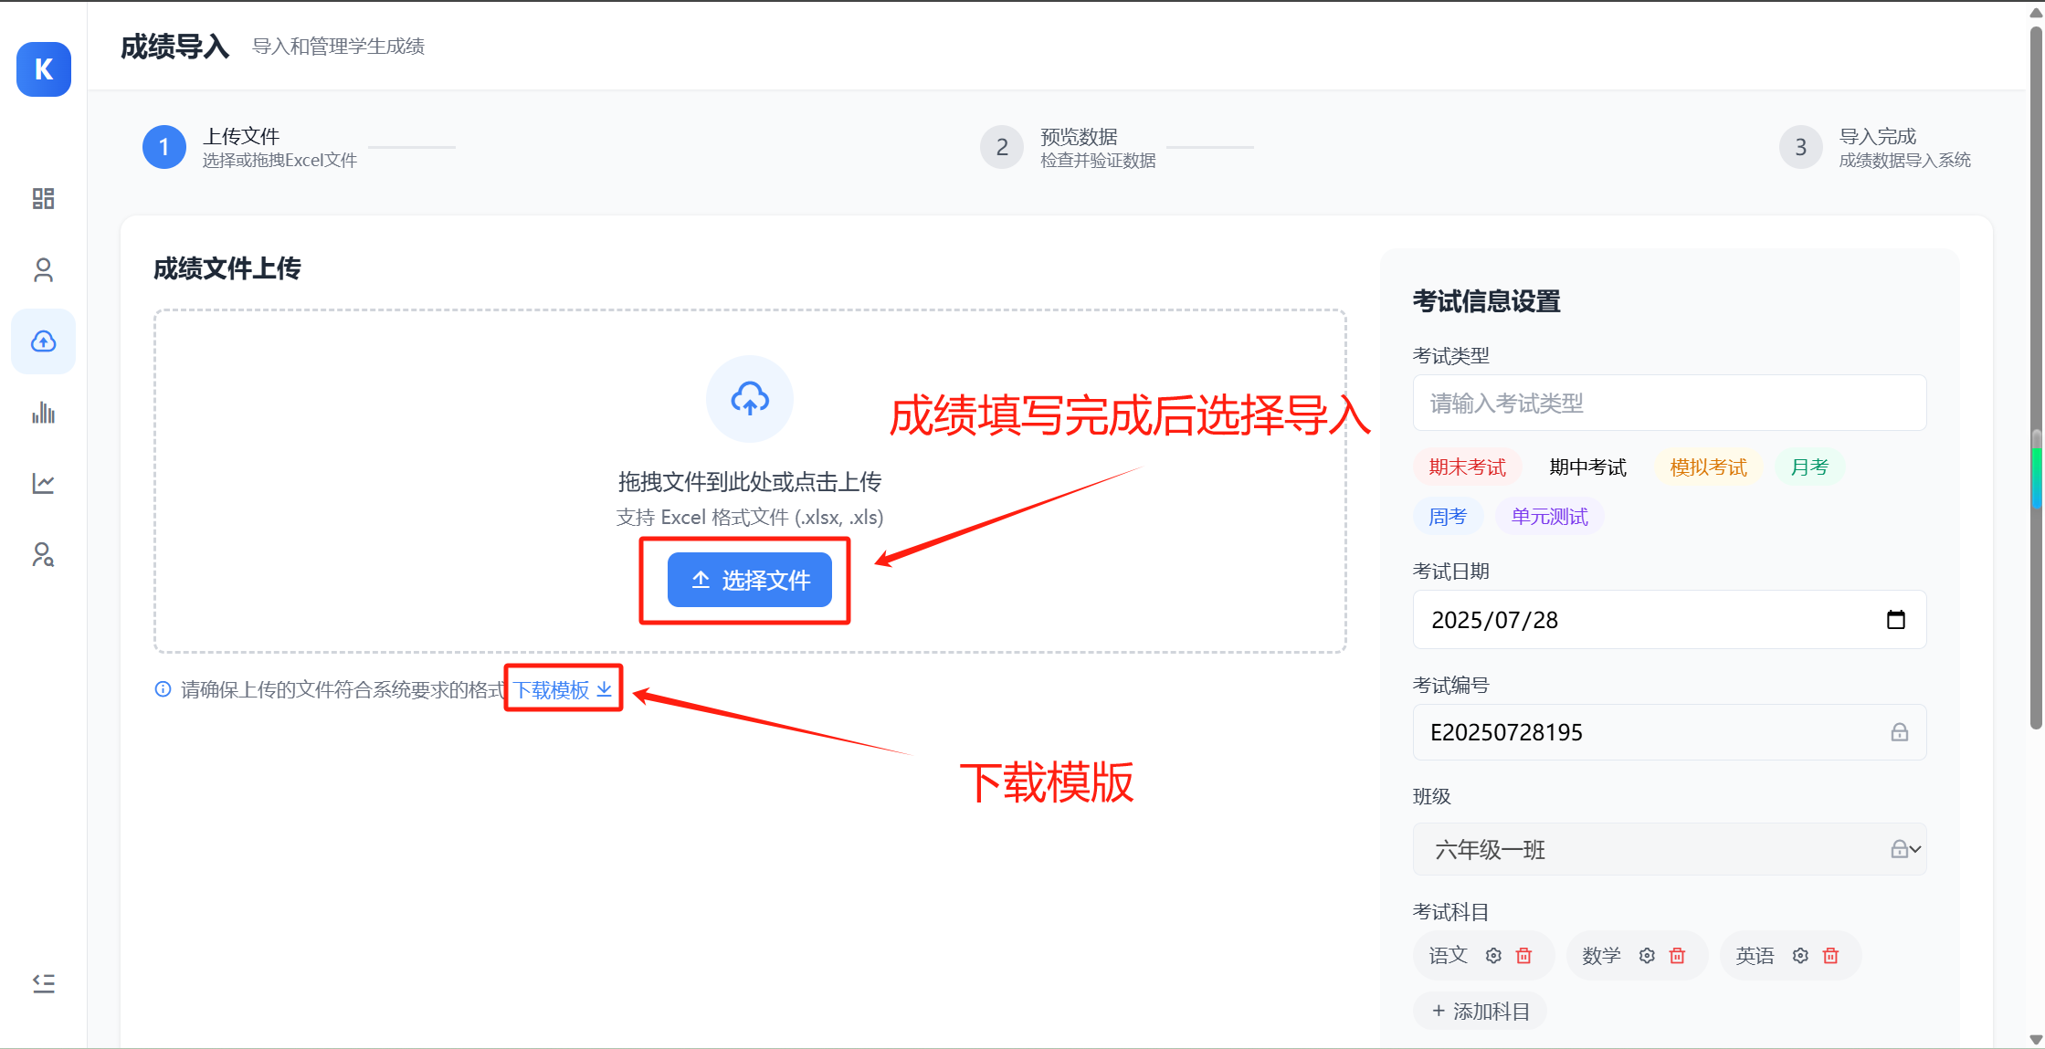Click the 选择文件 upload button
Image resolution: width=2045 pixels, height=1049 pixels.
(749, 580)
